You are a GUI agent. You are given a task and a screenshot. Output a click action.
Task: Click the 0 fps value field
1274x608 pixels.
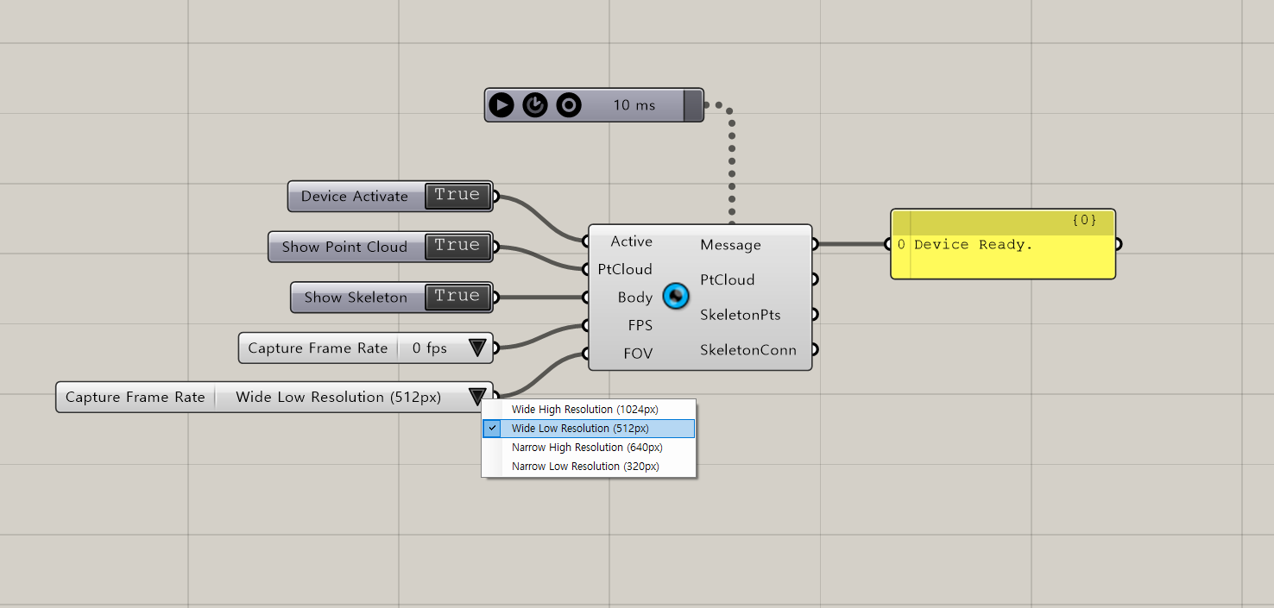tap(430, 348)
